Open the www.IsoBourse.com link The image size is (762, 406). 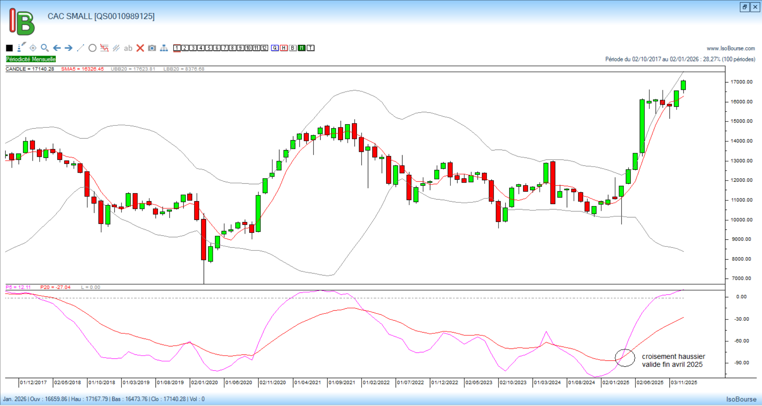[x=731, y=48]
